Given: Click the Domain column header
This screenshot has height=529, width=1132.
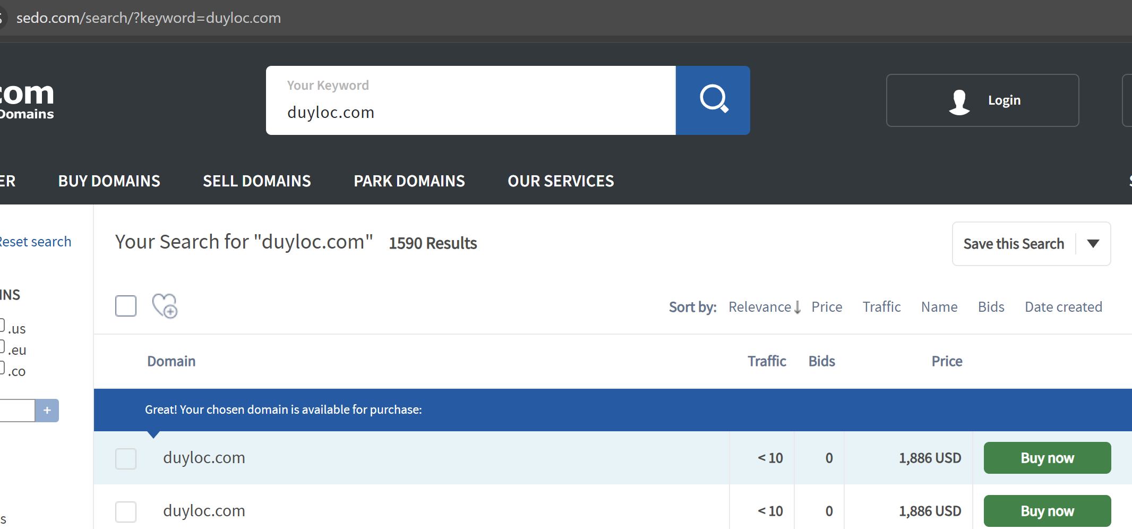Looking at the screenshot, I should 171,361.
